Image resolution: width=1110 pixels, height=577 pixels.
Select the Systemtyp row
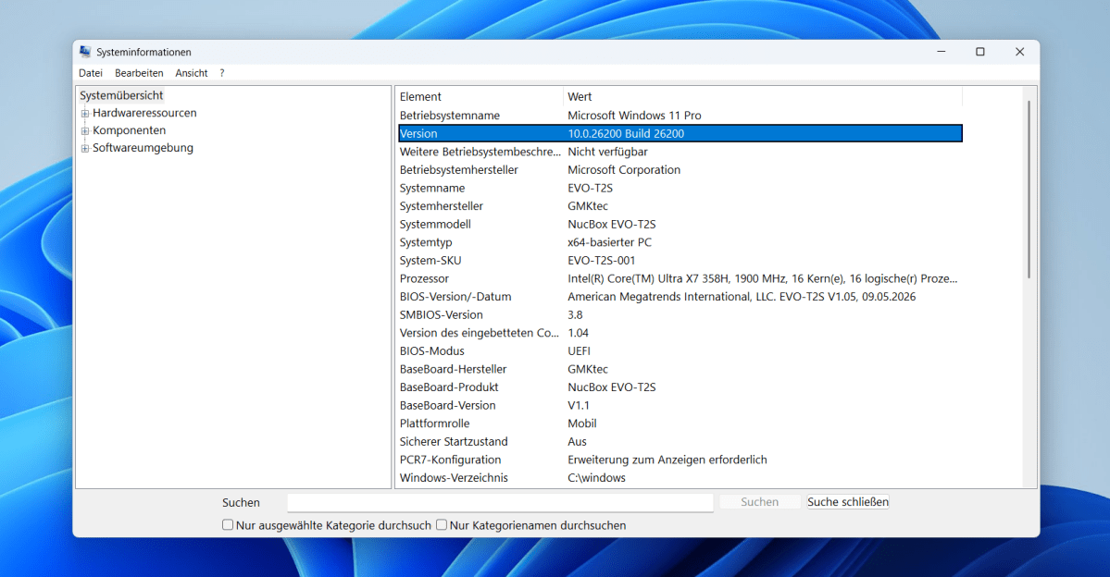680,242
